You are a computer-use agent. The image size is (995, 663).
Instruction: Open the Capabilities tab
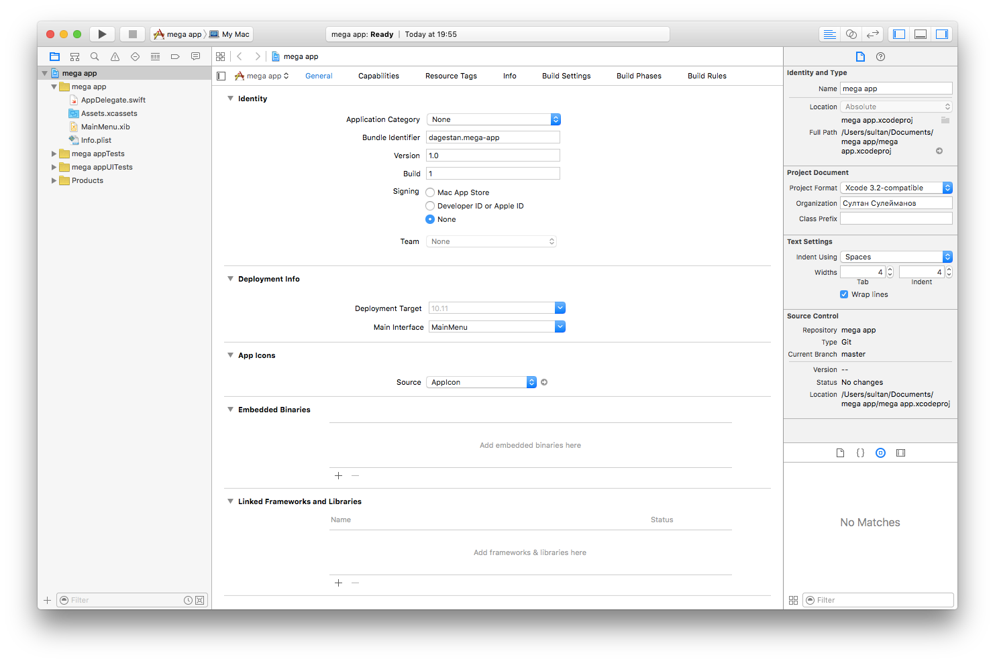pos(378,76)
